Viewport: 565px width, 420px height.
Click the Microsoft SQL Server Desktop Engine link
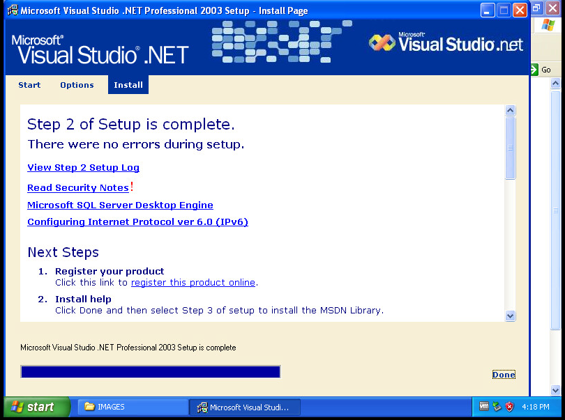point(120,205)
